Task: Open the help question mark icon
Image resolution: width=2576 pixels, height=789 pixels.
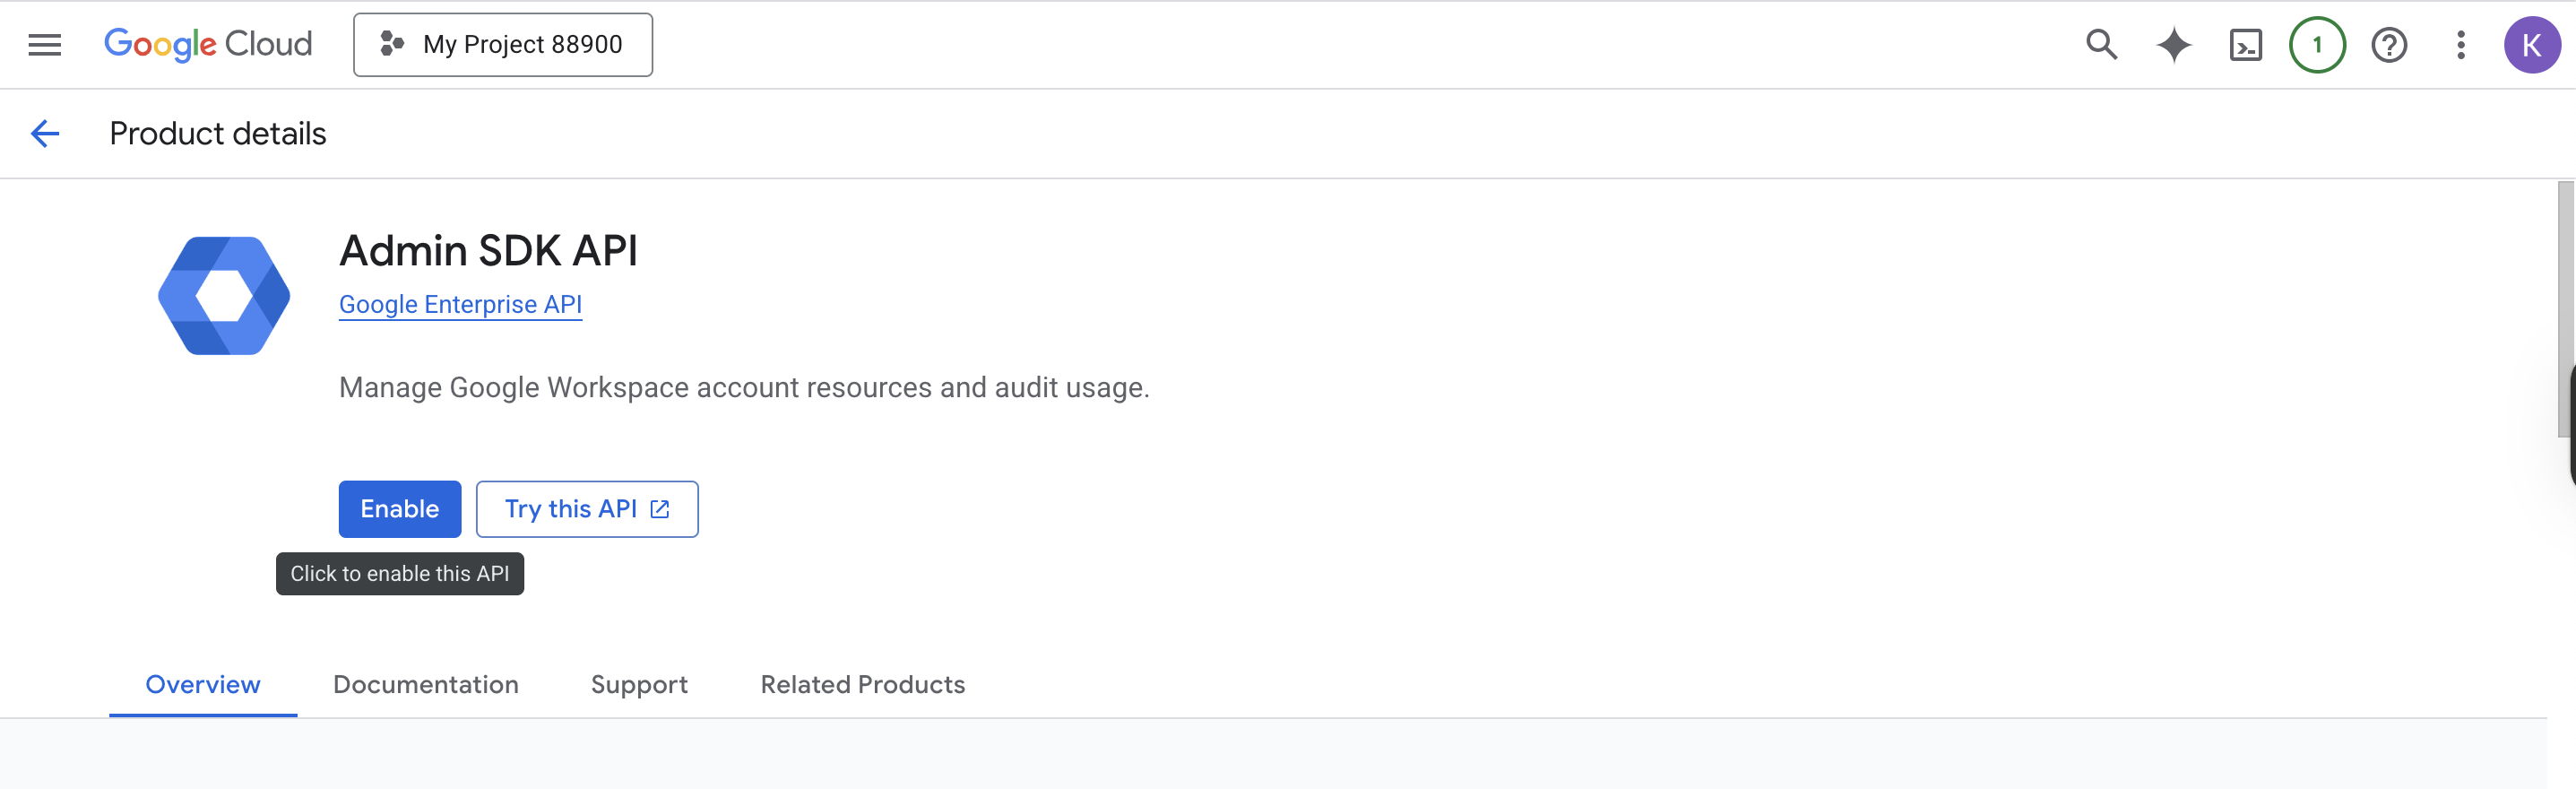Action: click(2389, 45)
